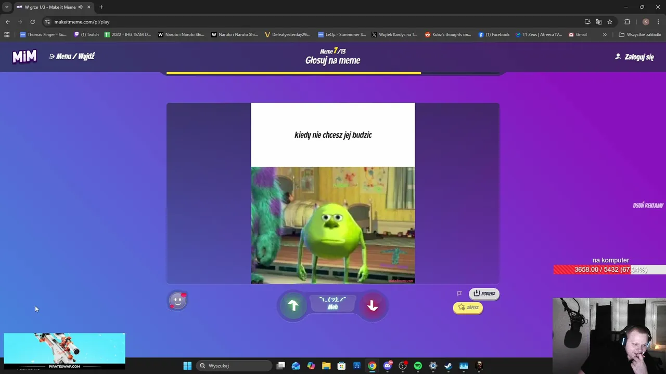This screenshot has width=666, height=374.
Task: Open Wszystkie zakładki folder
Action: pyautogui.click(x=640, y=34)
